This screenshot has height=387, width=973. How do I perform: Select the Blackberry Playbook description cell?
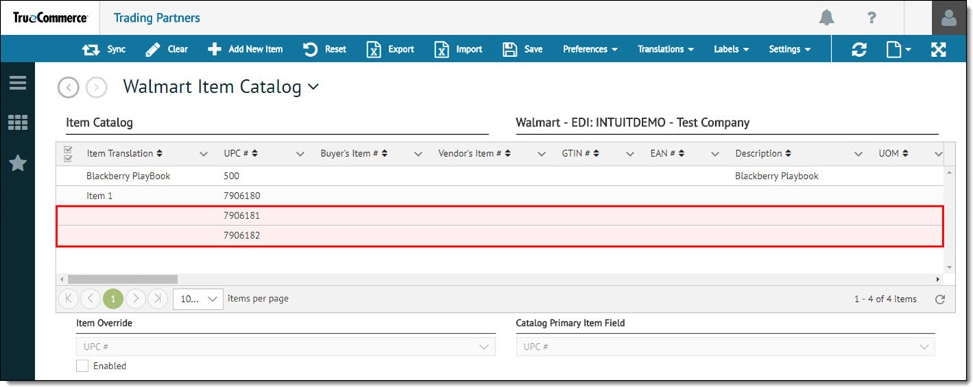coord(777,176)
